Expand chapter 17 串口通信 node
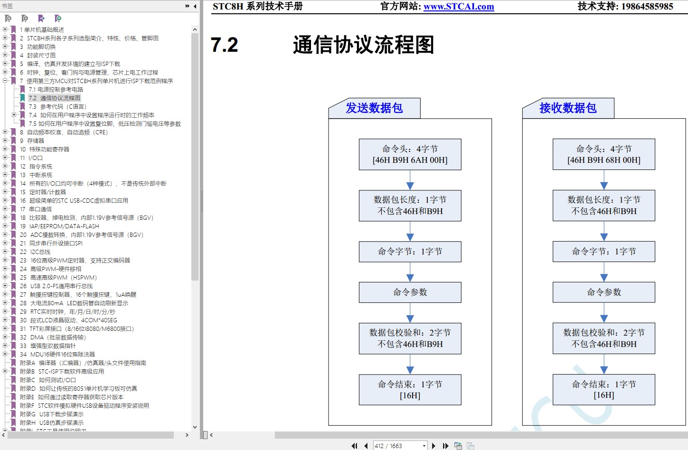The image size is (688, 450). pyautogui.click(x=5, y=209)
